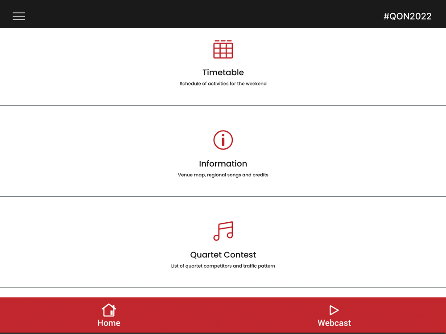Click the Quartet Contest music note icon
Image resolution: width=446 pixels, height=334 pixels.
coord(223,231)
